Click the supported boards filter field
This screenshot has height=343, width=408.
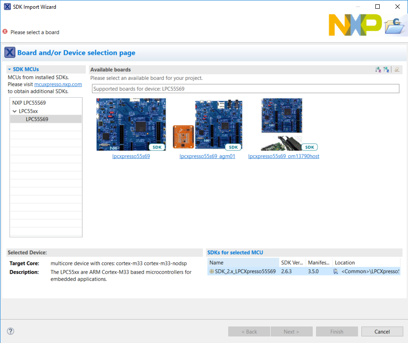(x=246, y=89)
